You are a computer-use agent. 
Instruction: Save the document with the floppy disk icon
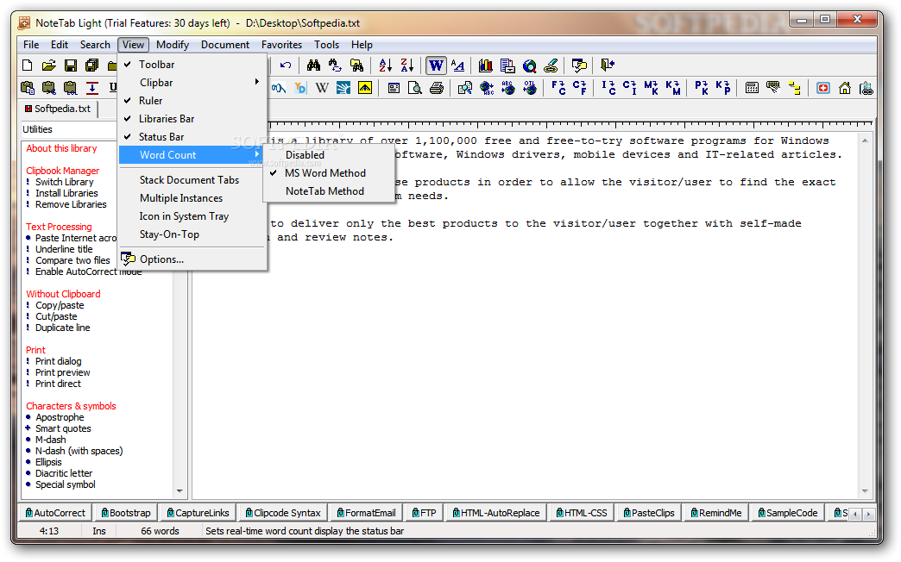pyautogui.click(x=71, y=66)
